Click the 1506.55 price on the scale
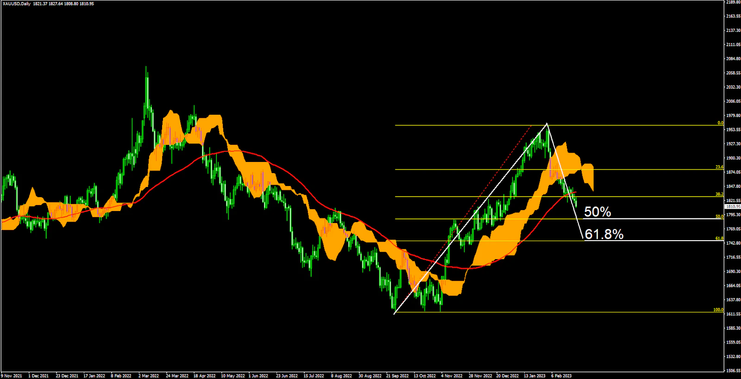The image size is (741, 379). 733,371
